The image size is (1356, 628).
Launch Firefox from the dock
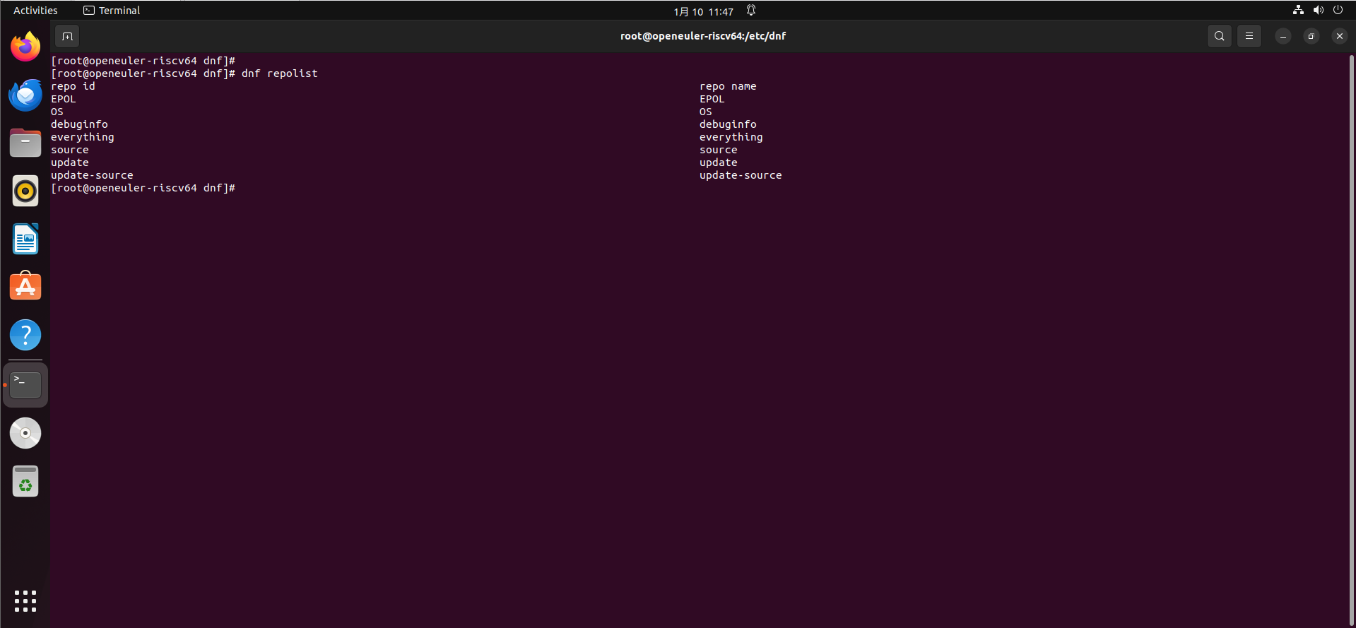click(25, 47)
